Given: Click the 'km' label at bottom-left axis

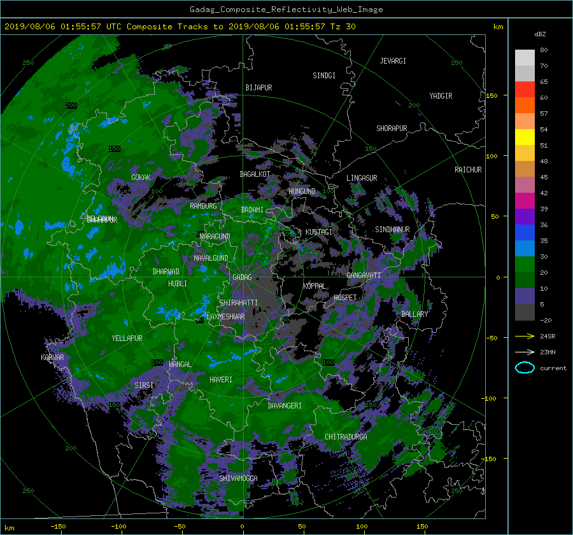Looking at the screenshot, I should [9, 528].
